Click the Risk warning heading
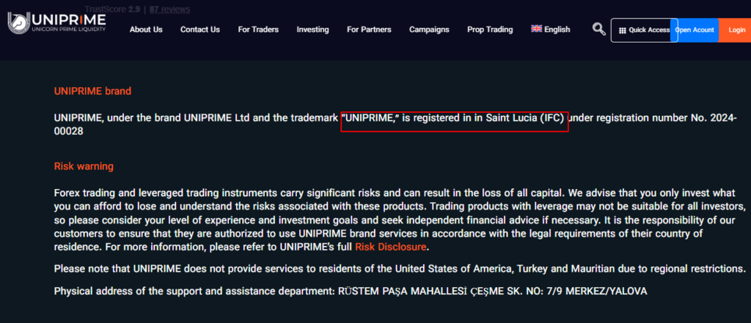Screen dimensions: 751x323 click(x=84, y=166)
